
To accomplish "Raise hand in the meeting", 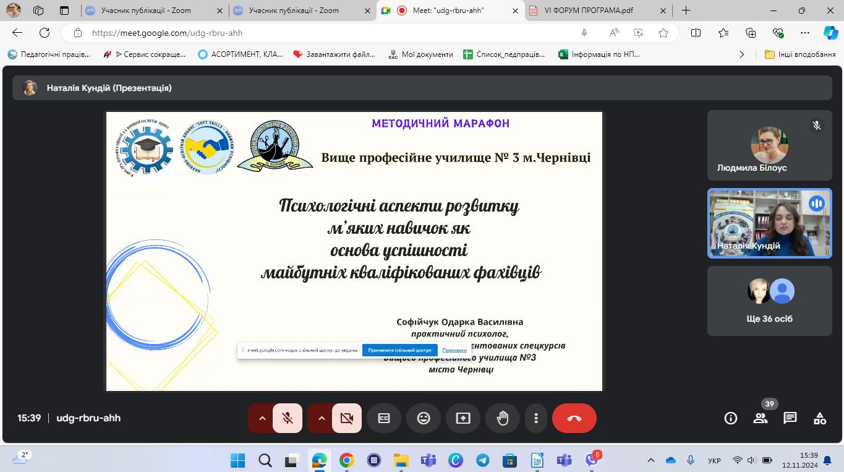I will pyautogui.click(x=503, y=418).
